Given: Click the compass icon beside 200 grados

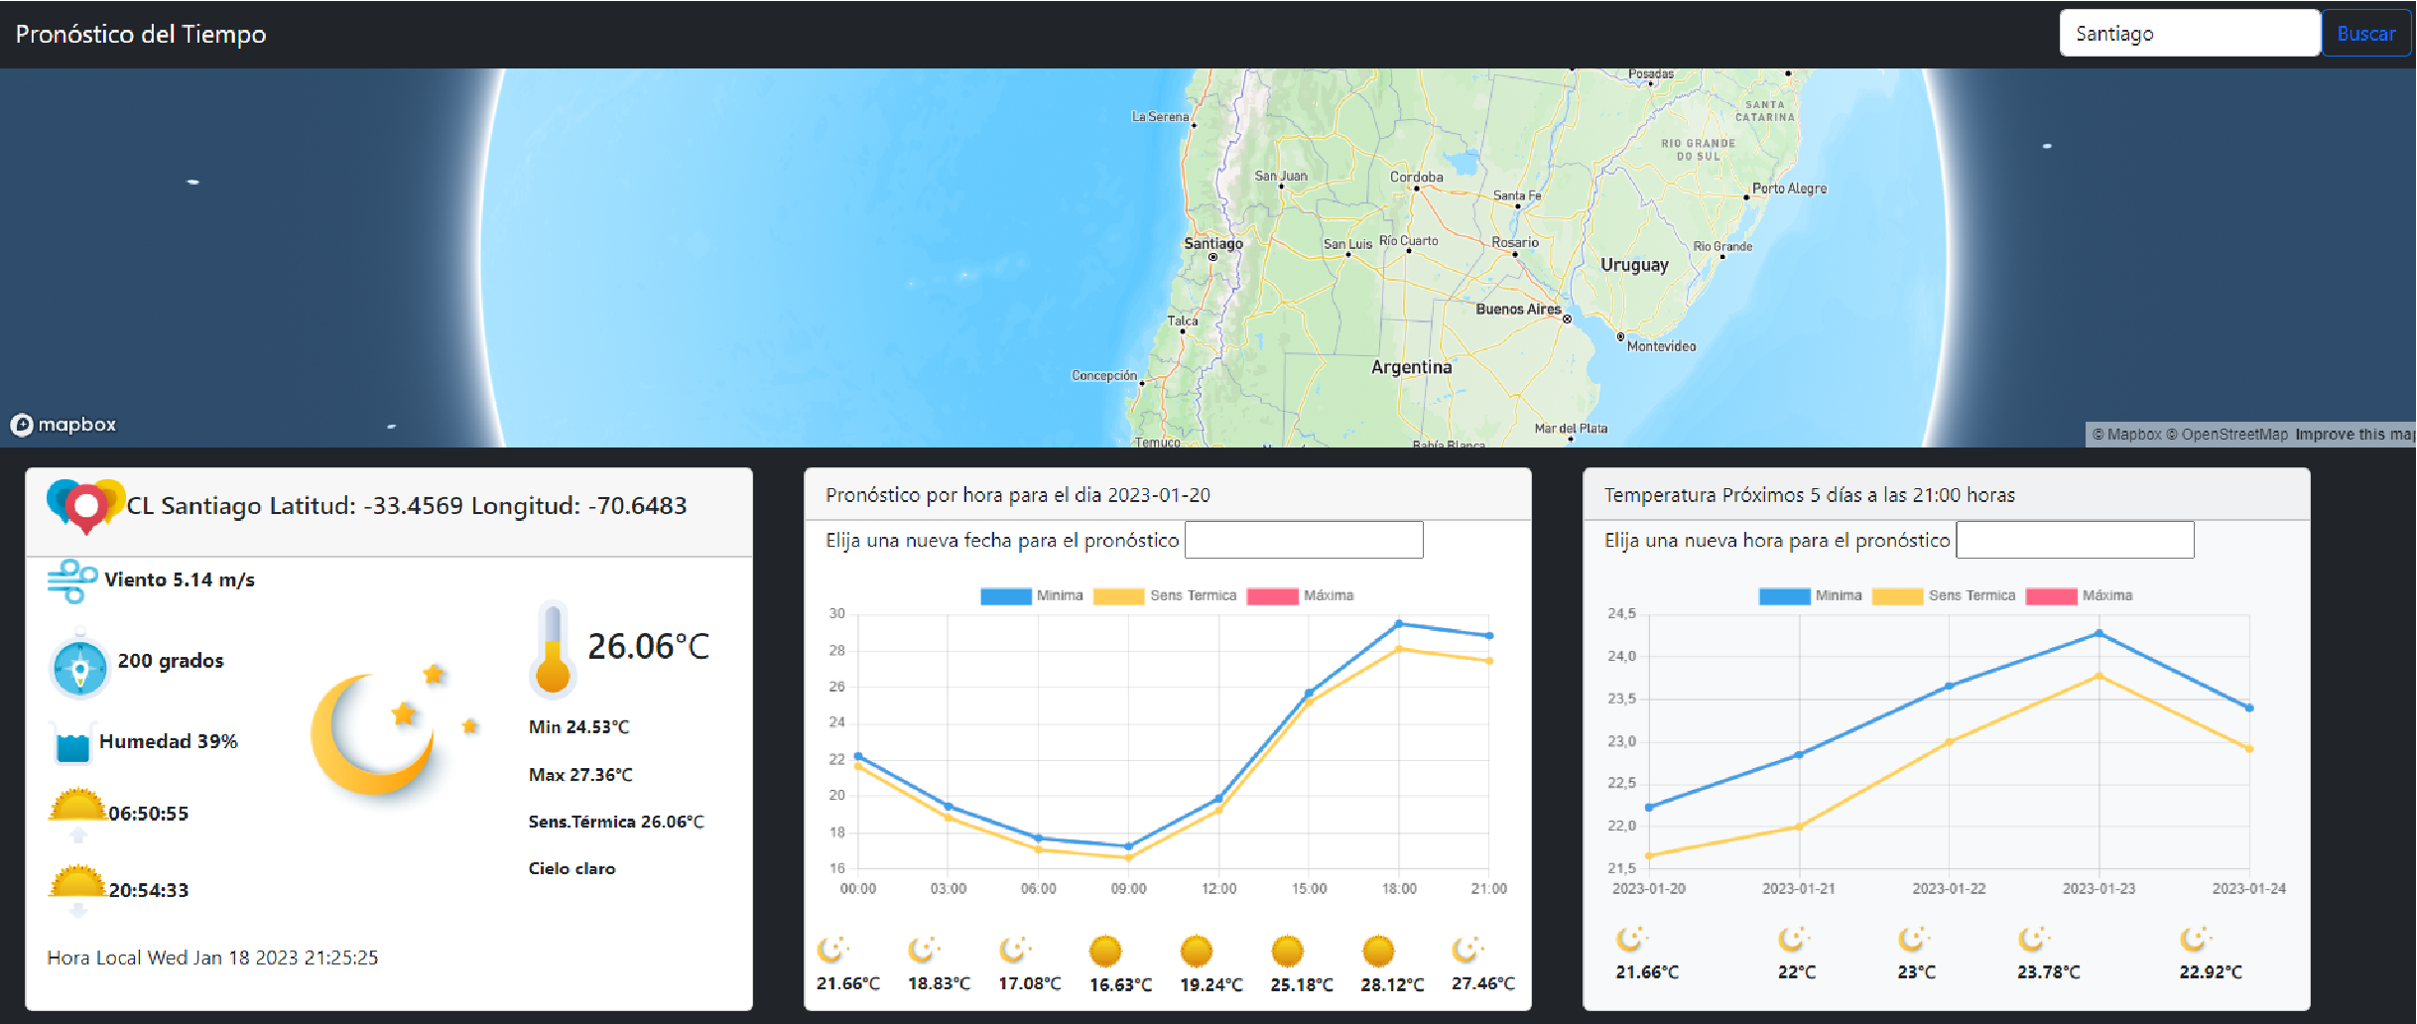Looking at the screenshot, I should pos(79,666).
